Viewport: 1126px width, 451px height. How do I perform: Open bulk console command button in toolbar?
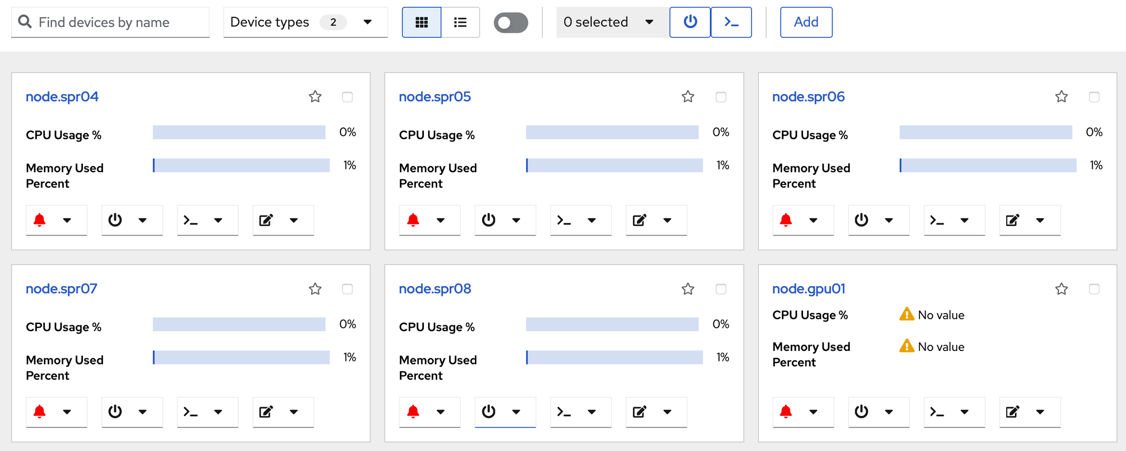point(731,22)
